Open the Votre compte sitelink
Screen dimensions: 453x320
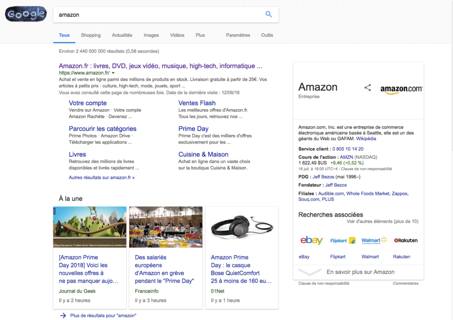tap(88, 103)
